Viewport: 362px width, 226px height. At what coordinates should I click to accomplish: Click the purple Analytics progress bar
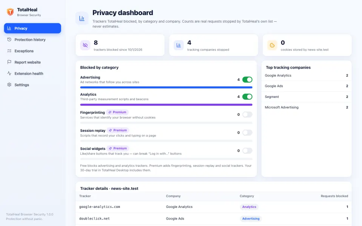(x=166, y=105)
